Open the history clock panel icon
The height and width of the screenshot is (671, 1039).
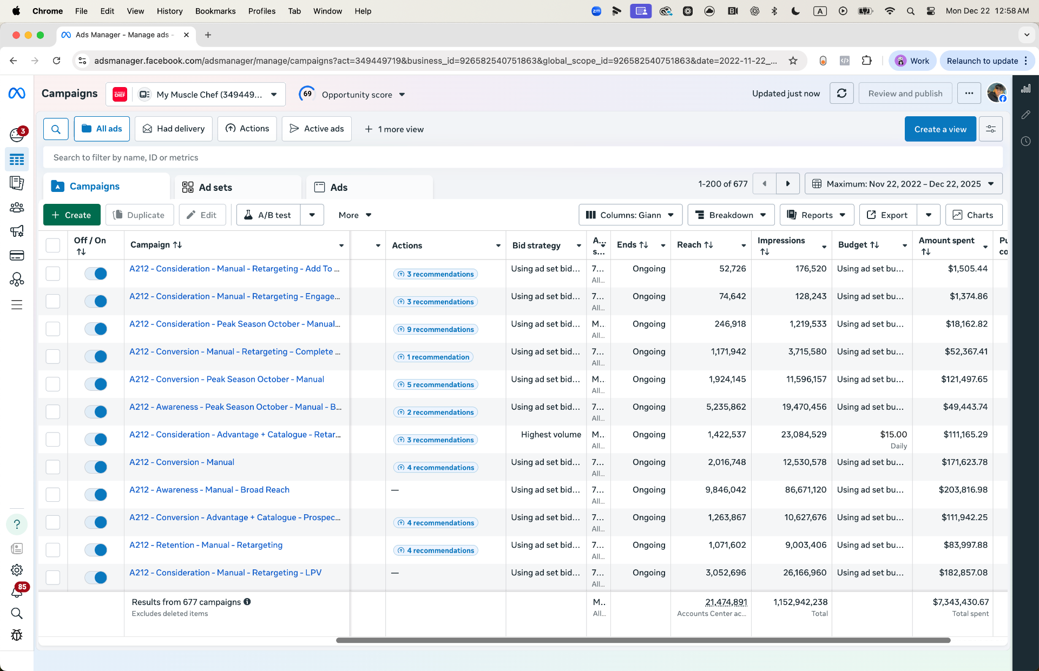[1025, 141]
